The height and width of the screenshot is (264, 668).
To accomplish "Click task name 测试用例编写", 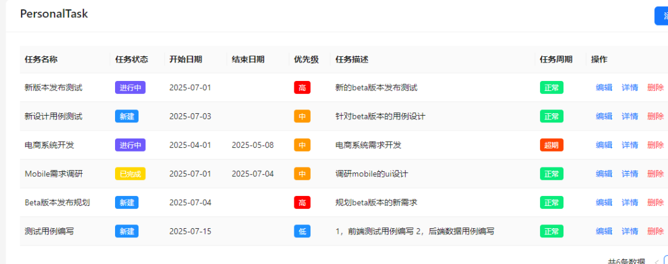I will pos(49,231).
